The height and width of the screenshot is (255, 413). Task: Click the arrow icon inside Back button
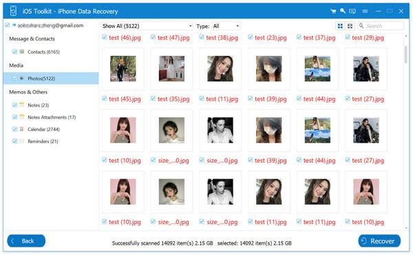(x=12, y=241)
